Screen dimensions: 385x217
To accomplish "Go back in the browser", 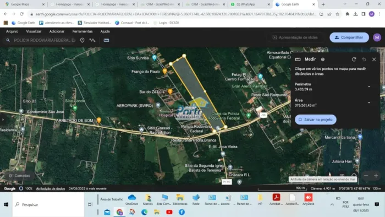I will point(5,14).
